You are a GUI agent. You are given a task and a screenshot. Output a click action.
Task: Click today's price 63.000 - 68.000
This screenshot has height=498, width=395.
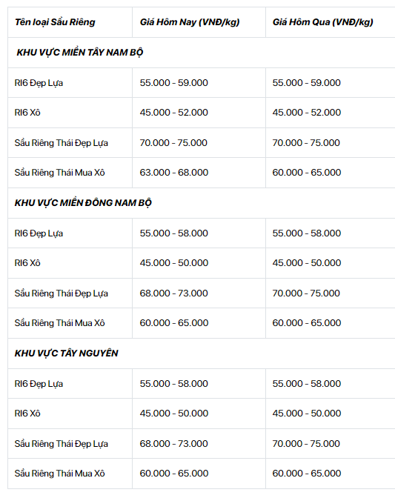pos(174,173)
